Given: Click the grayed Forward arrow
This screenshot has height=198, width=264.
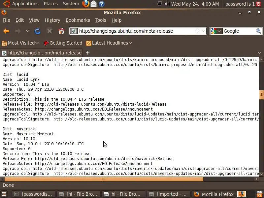Looking at the screenshot, I should tap(18, 31).
